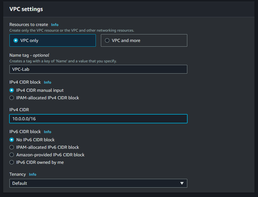Viewport: 258px width, 197px height.
Task: Choose IPAM-allocated IPv6 CIDR block
Action: pyautogui.click(x=12, y=147)
